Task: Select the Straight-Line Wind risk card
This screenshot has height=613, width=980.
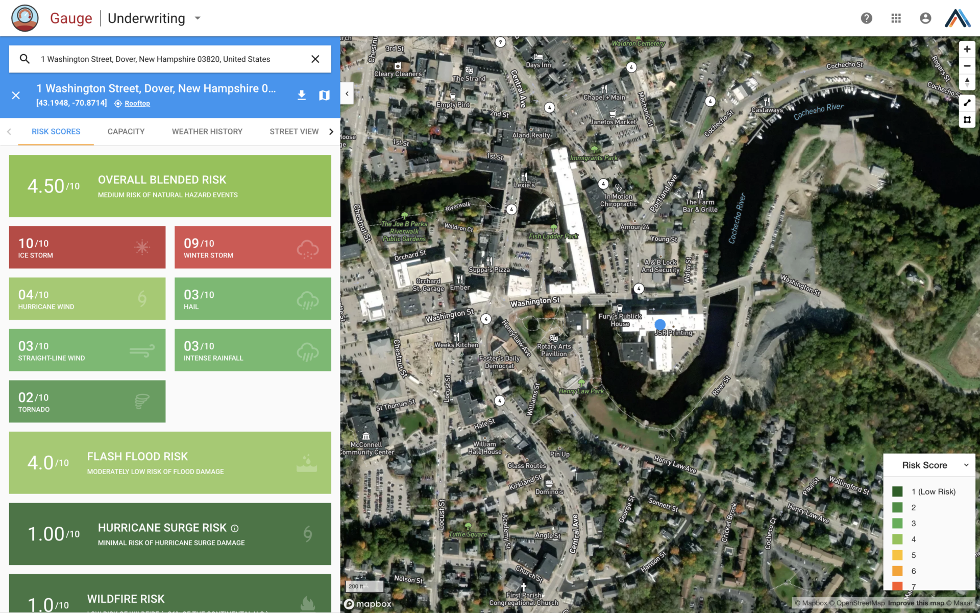Action: [87, 350]
